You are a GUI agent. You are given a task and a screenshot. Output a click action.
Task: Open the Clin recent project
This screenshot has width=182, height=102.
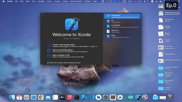pos(122,21)
